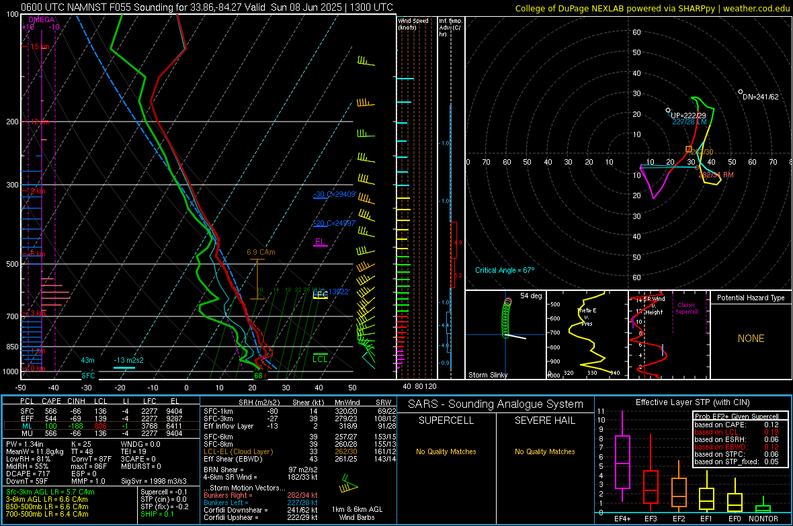Click the SARS - Sounding Analogue System header
This screenshot has height=526, width=793.
pos(496,404)
